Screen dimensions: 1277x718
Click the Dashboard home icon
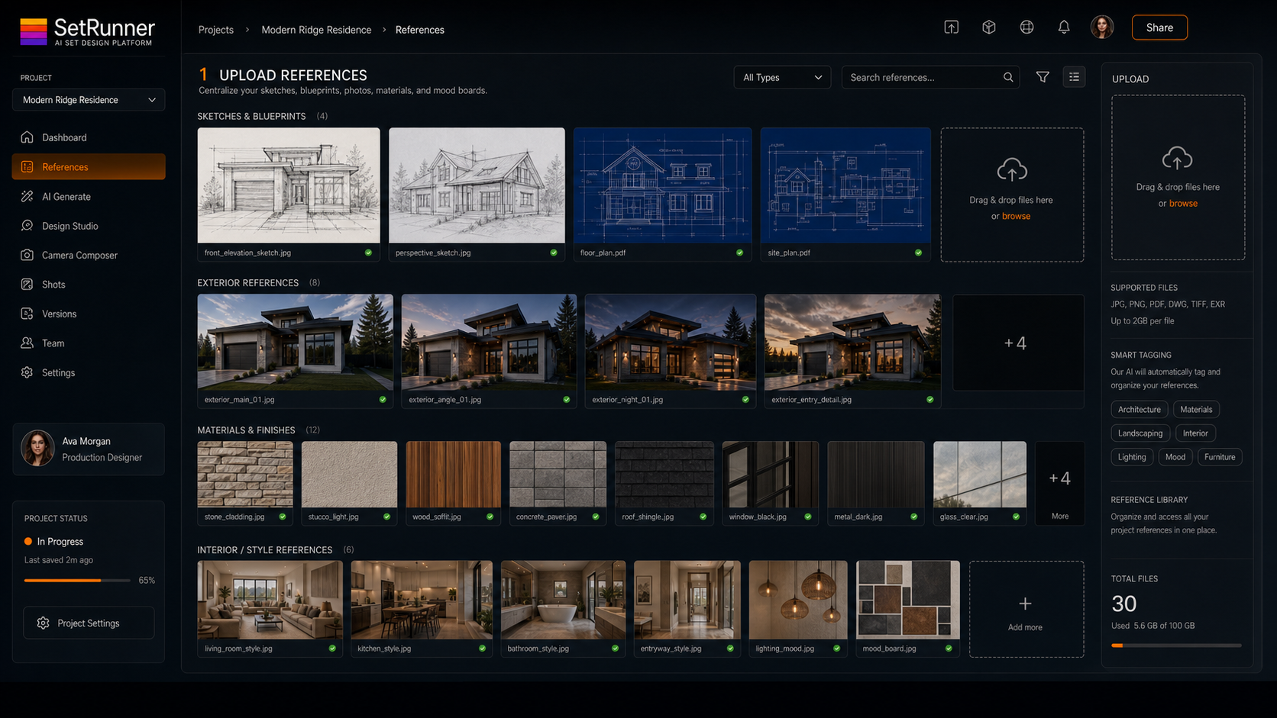pos(27,137)
